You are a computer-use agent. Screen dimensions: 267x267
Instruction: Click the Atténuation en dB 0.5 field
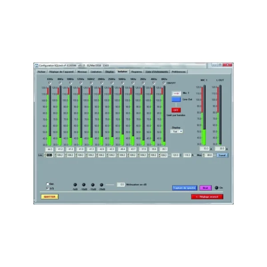pos(121,185)
